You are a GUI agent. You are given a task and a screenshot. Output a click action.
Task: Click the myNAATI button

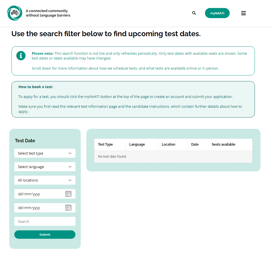point(217,13)
